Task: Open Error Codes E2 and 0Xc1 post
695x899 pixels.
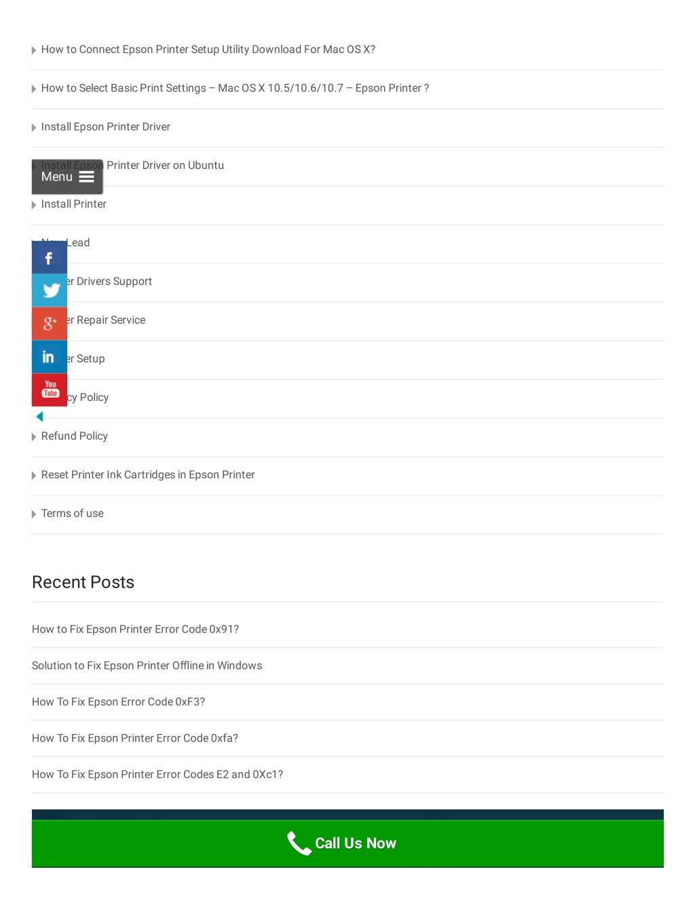Action: (157, 775)
